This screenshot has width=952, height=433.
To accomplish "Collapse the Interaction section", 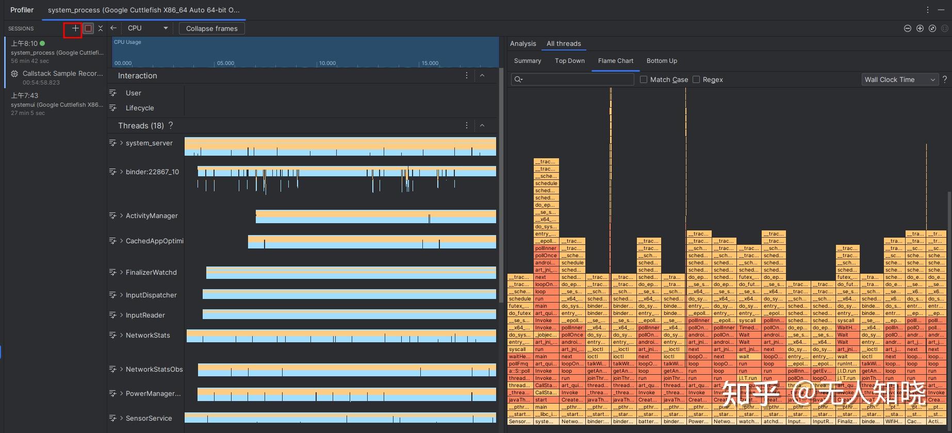I will tap(482, 76).
